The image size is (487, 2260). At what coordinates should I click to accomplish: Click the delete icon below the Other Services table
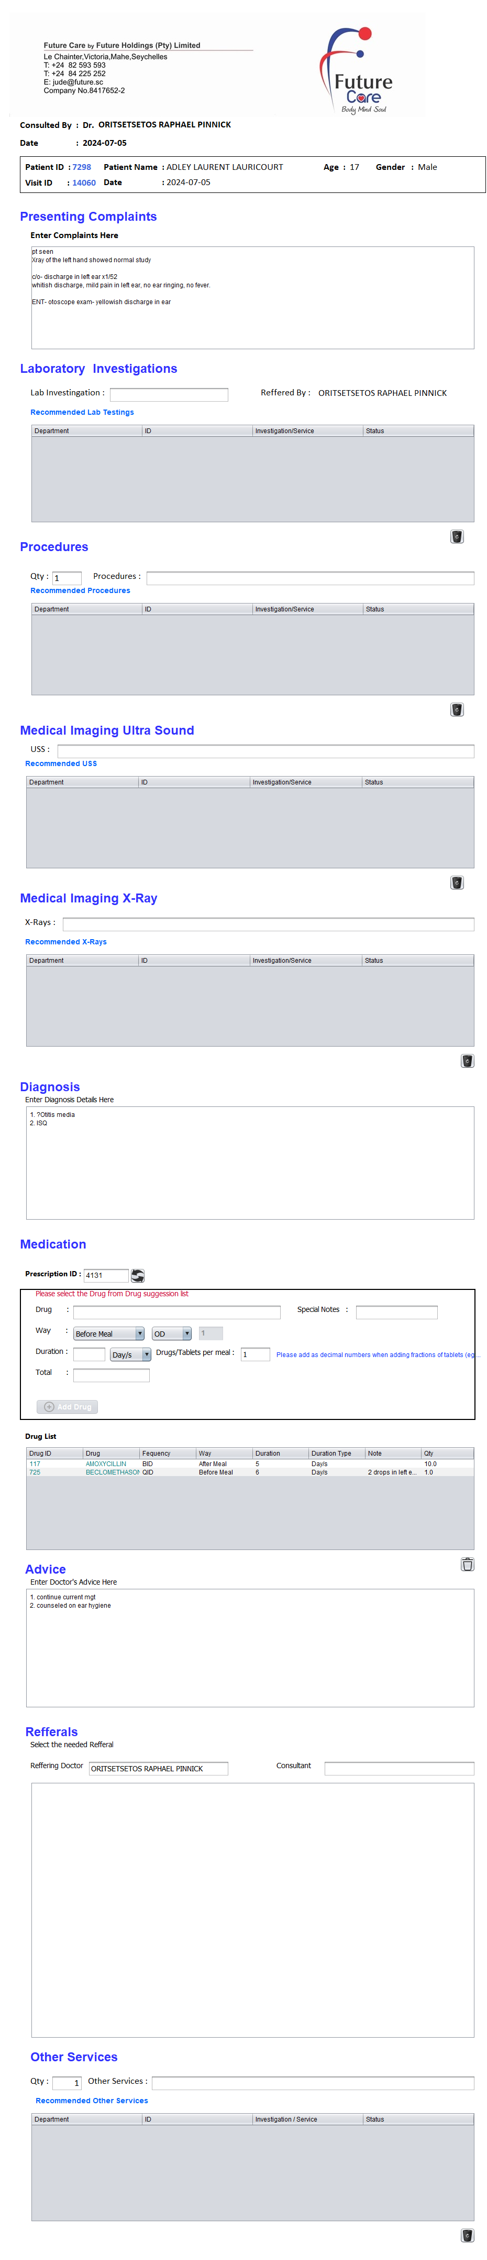467,2235
